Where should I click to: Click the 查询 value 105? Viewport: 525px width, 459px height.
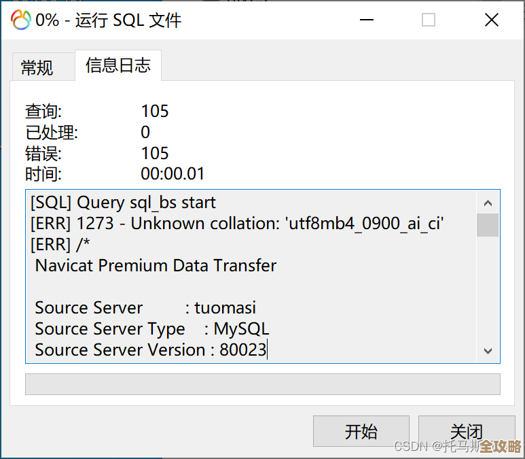click(x=155, y=111)
